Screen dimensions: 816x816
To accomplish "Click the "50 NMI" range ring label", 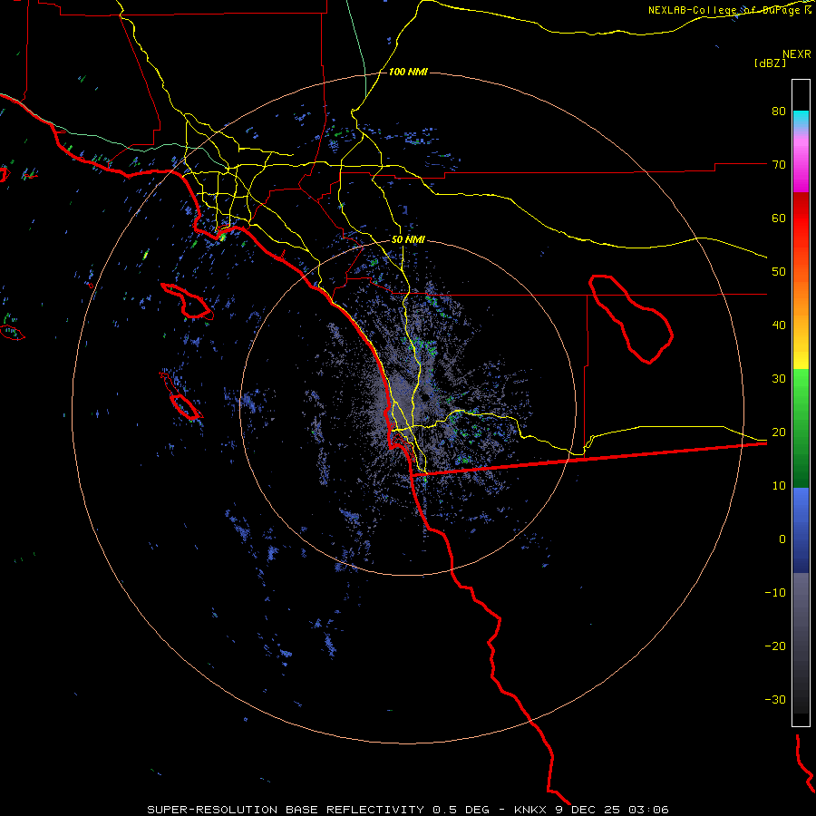I will [408, 240].
